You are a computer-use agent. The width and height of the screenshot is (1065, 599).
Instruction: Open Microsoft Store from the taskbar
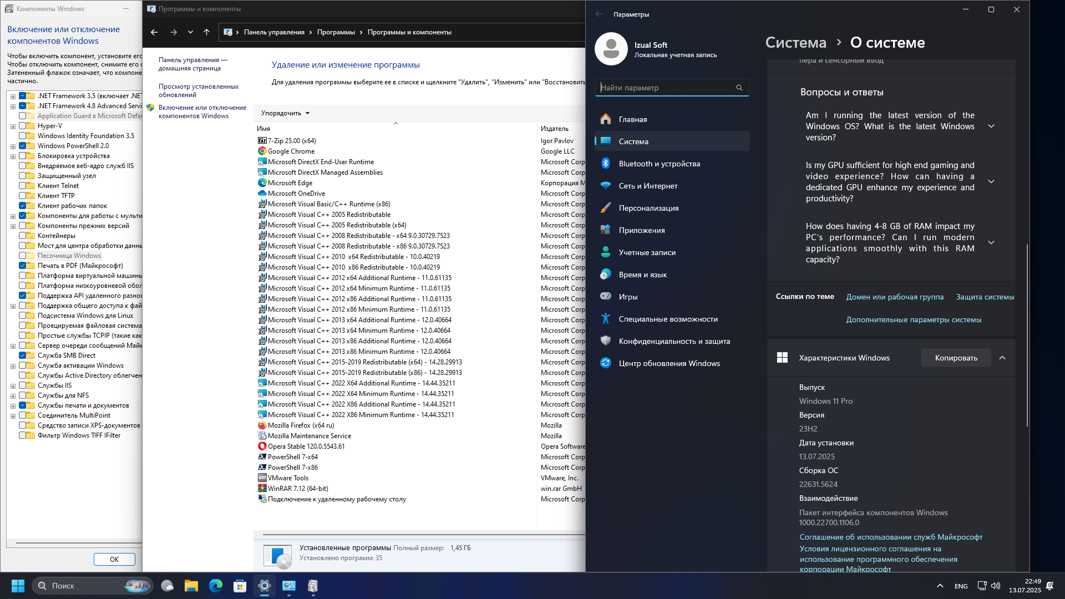(x=240, y=586)
